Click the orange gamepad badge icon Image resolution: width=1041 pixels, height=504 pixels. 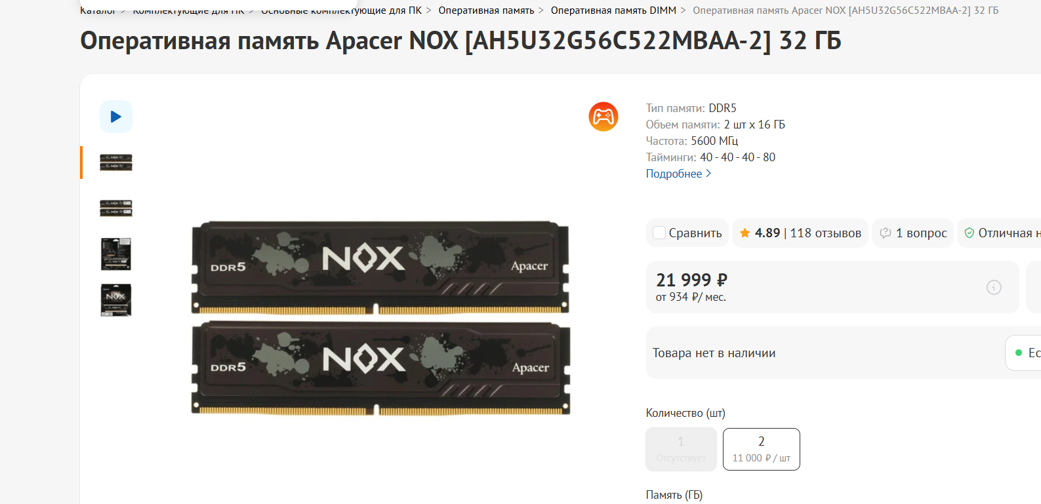click(x=603, y=117)
